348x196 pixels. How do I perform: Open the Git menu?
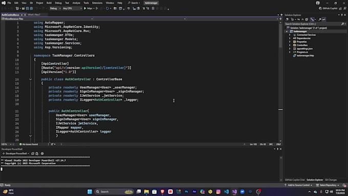click(31, 3)
